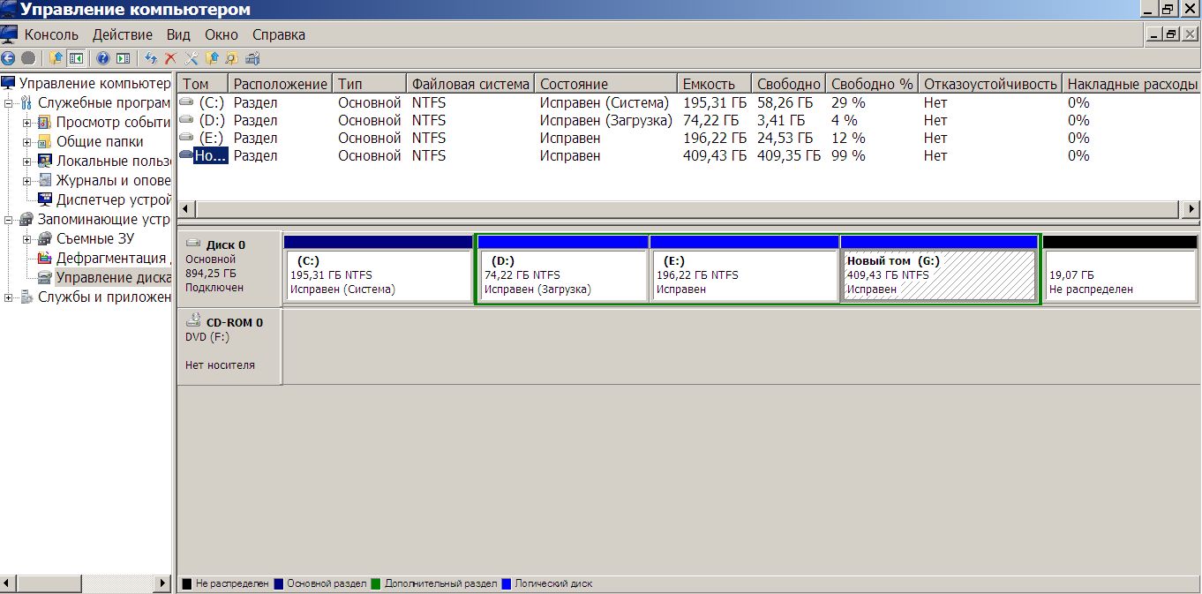Click the magnifier search toolbar icon
This screenshot has height=594, width=1202.
(231, 58)
